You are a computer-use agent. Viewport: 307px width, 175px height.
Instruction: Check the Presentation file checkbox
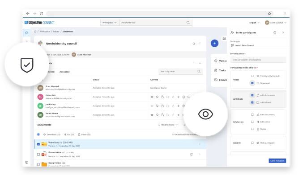(x=38, y=155)
